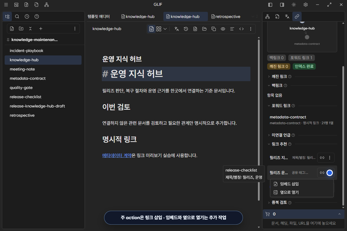
Task: Open the tab overflow dropdown showing 2
Action: [x=254, y=16]
